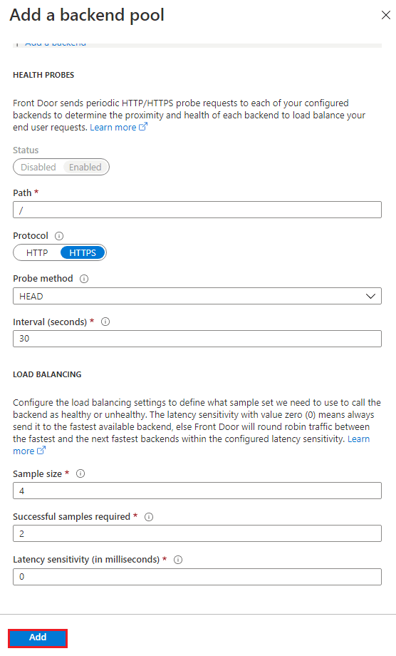
Task: Click the Latency sensitivity input field
Action: (x=197, y=577)
